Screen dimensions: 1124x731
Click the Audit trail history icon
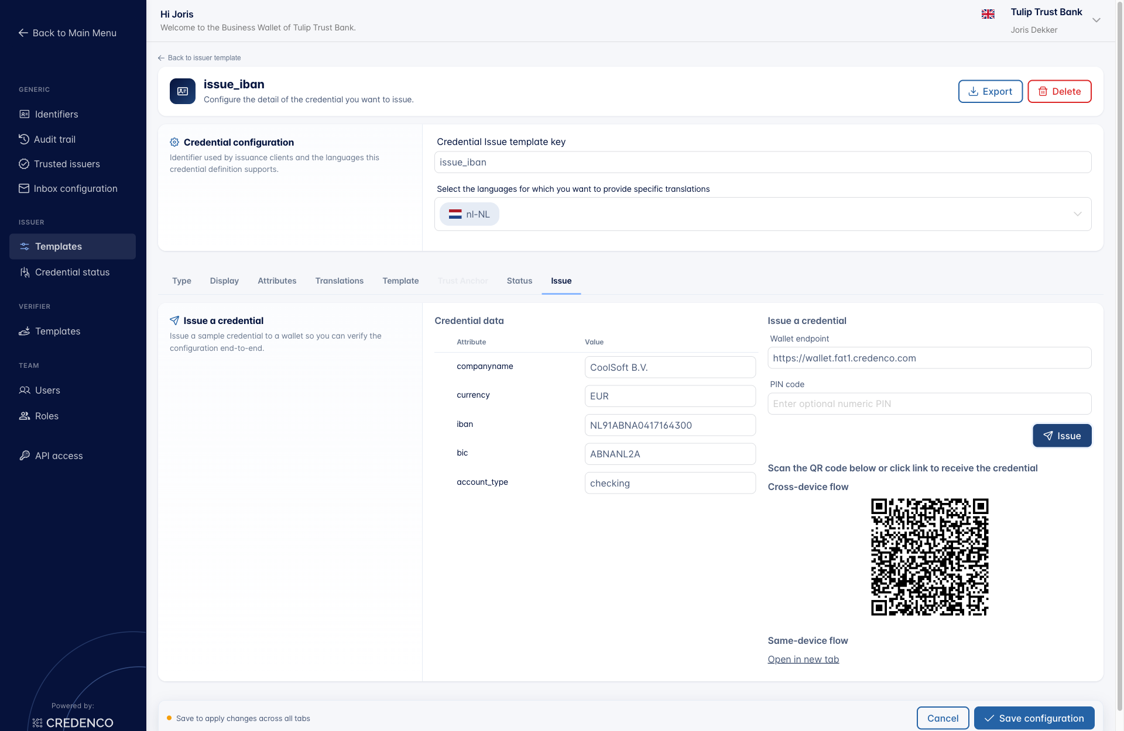tap(24, 139)
